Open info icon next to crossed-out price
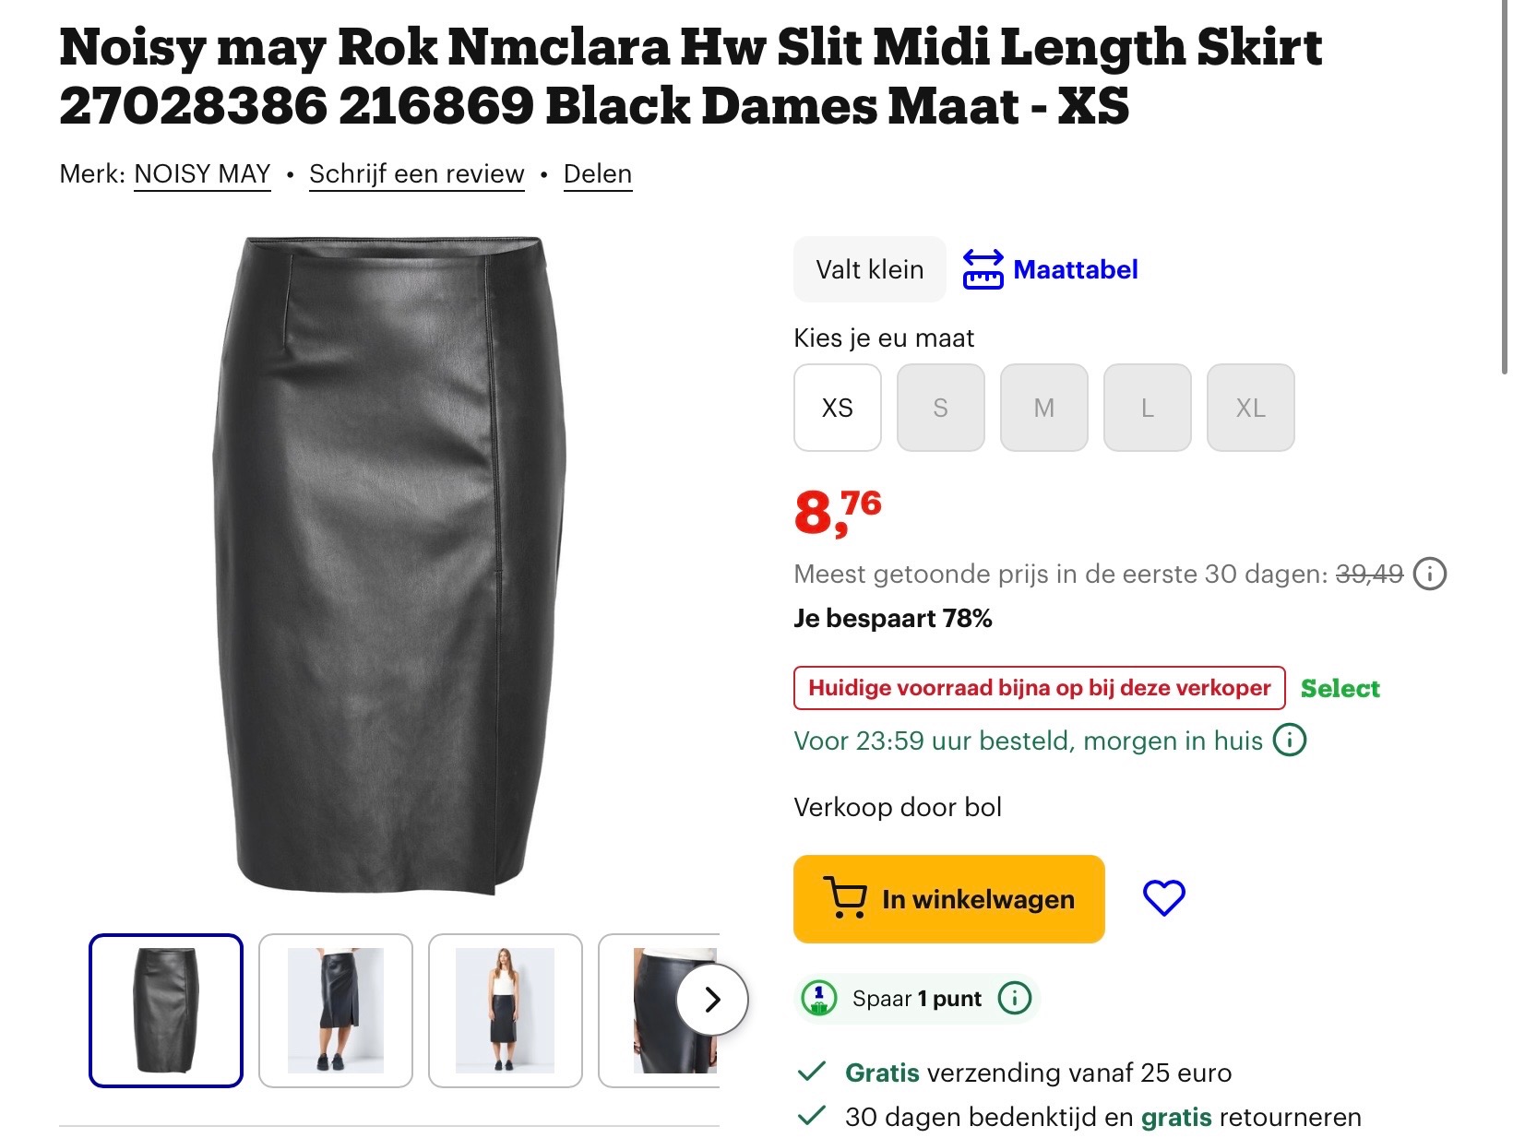The width and height of the screenshot is (1513, 1138). [1430, 574]
